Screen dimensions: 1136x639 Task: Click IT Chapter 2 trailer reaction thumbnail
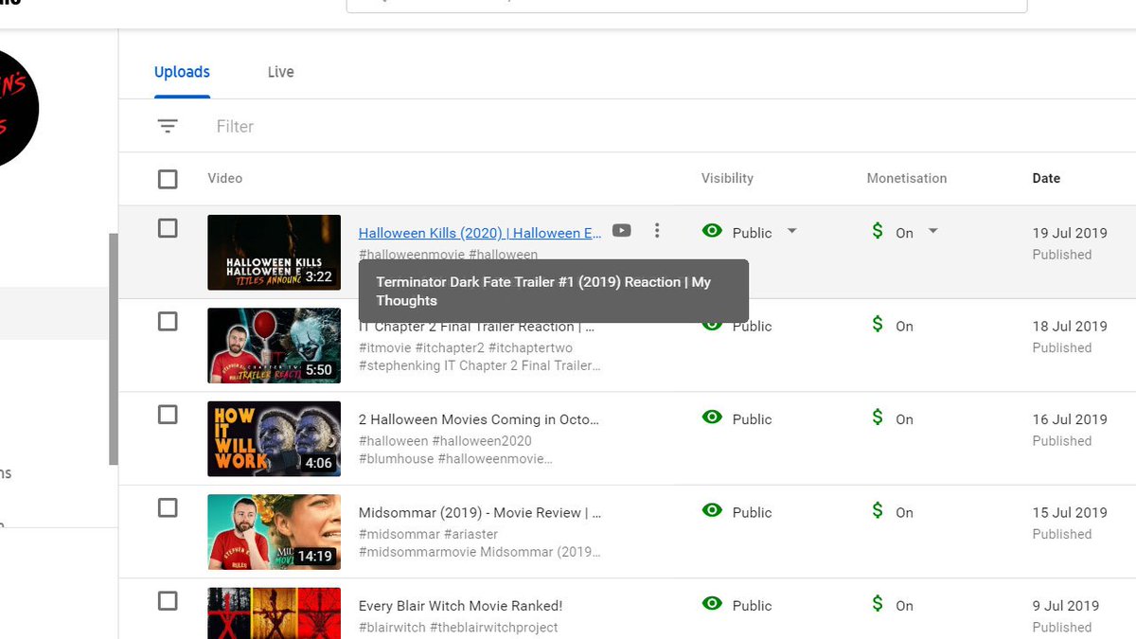tap(275, 346)
